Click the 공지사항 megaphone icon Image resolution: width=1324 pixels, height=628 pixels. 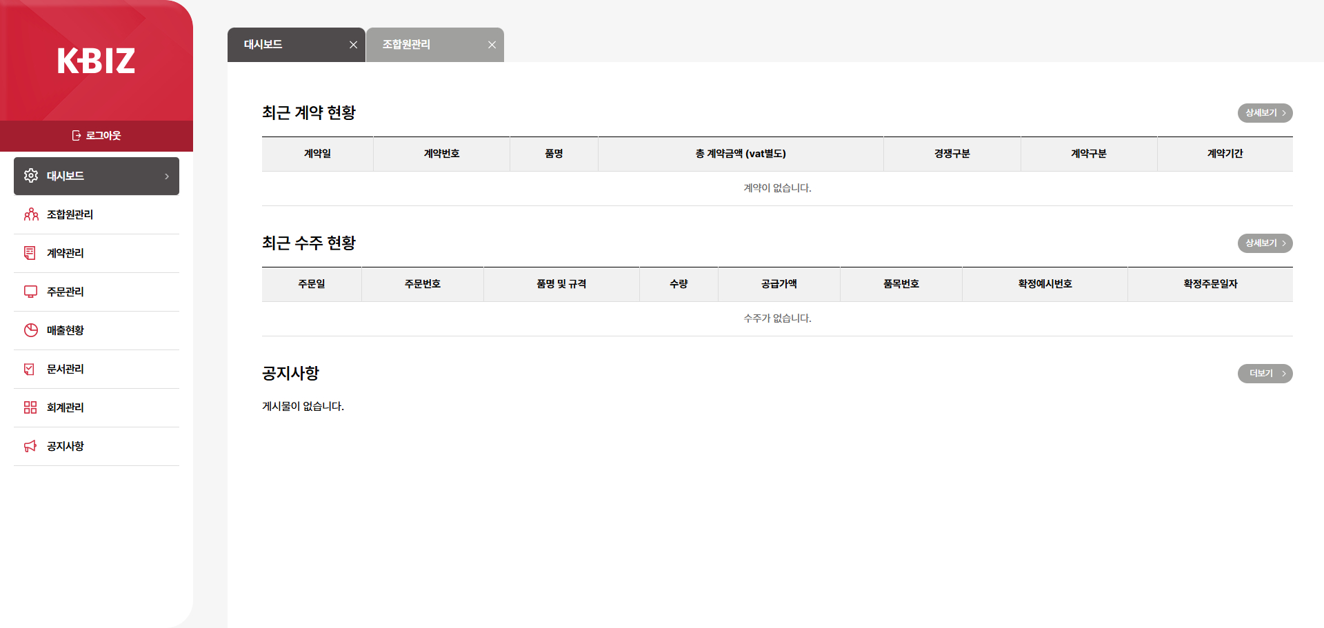coord(30,446)
